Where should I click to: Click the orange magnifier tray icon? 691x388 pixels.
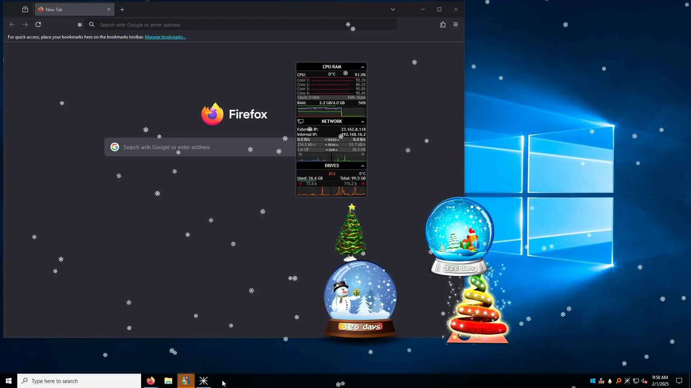619,381
